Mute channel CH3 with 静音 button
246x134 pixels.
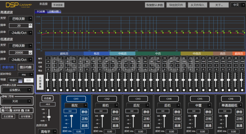[x=146, y=112]
